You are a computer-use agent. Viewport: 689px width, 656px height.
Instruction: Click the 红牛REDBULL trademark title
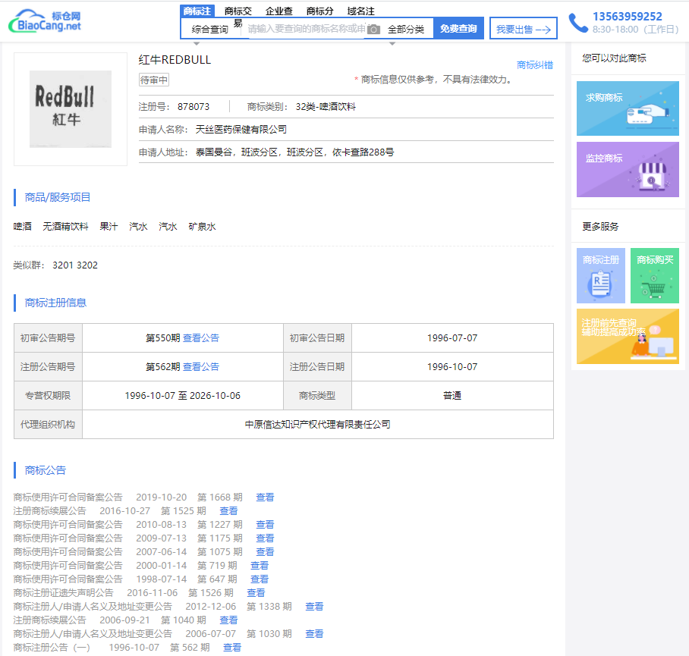click(175, 60)
